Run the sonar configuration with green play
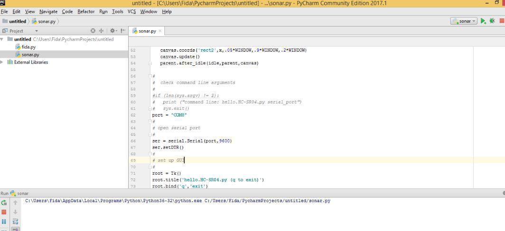This screenshot has height=231, width=505. coord(483,21)
